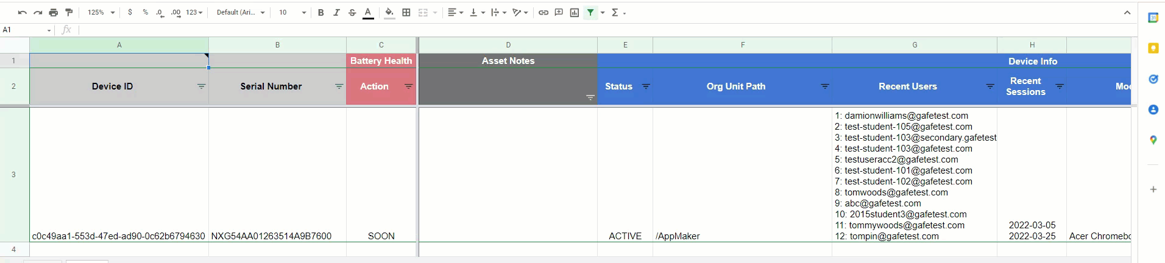
Task: Click the insert comment icon
Action: [x=559, y=12]
